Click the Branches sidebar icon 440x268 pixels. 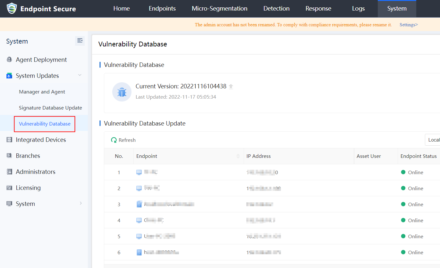9,156
